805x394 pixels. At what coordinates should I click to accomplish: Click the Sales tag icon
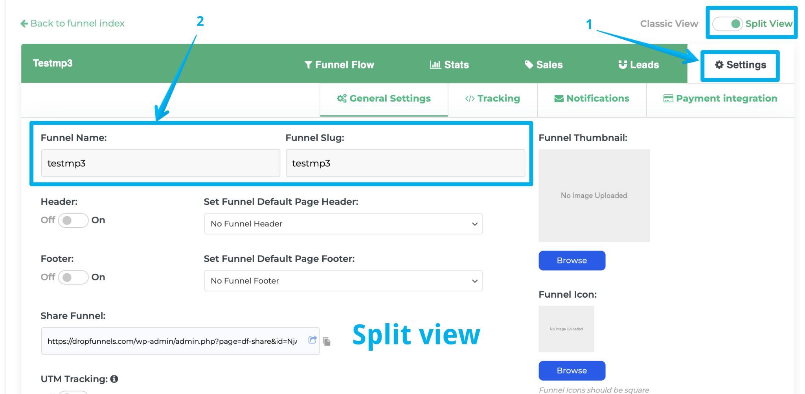(x=529, y=64)
